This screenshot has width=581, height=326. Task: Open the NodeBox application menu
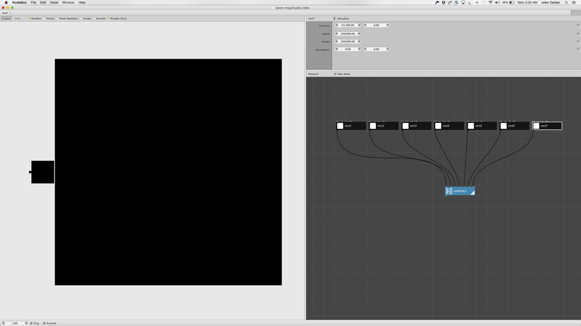pyautogui.click(x=19, y=2)
